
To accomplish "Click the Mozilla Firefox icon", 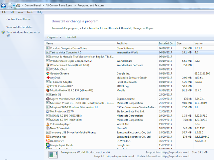I will tap(48, 90).
